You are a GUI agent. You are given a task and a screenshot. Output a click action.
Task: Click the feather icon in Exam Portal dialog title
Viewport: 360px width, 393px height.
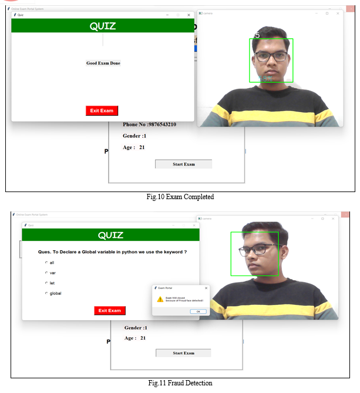tap(156, 288)
